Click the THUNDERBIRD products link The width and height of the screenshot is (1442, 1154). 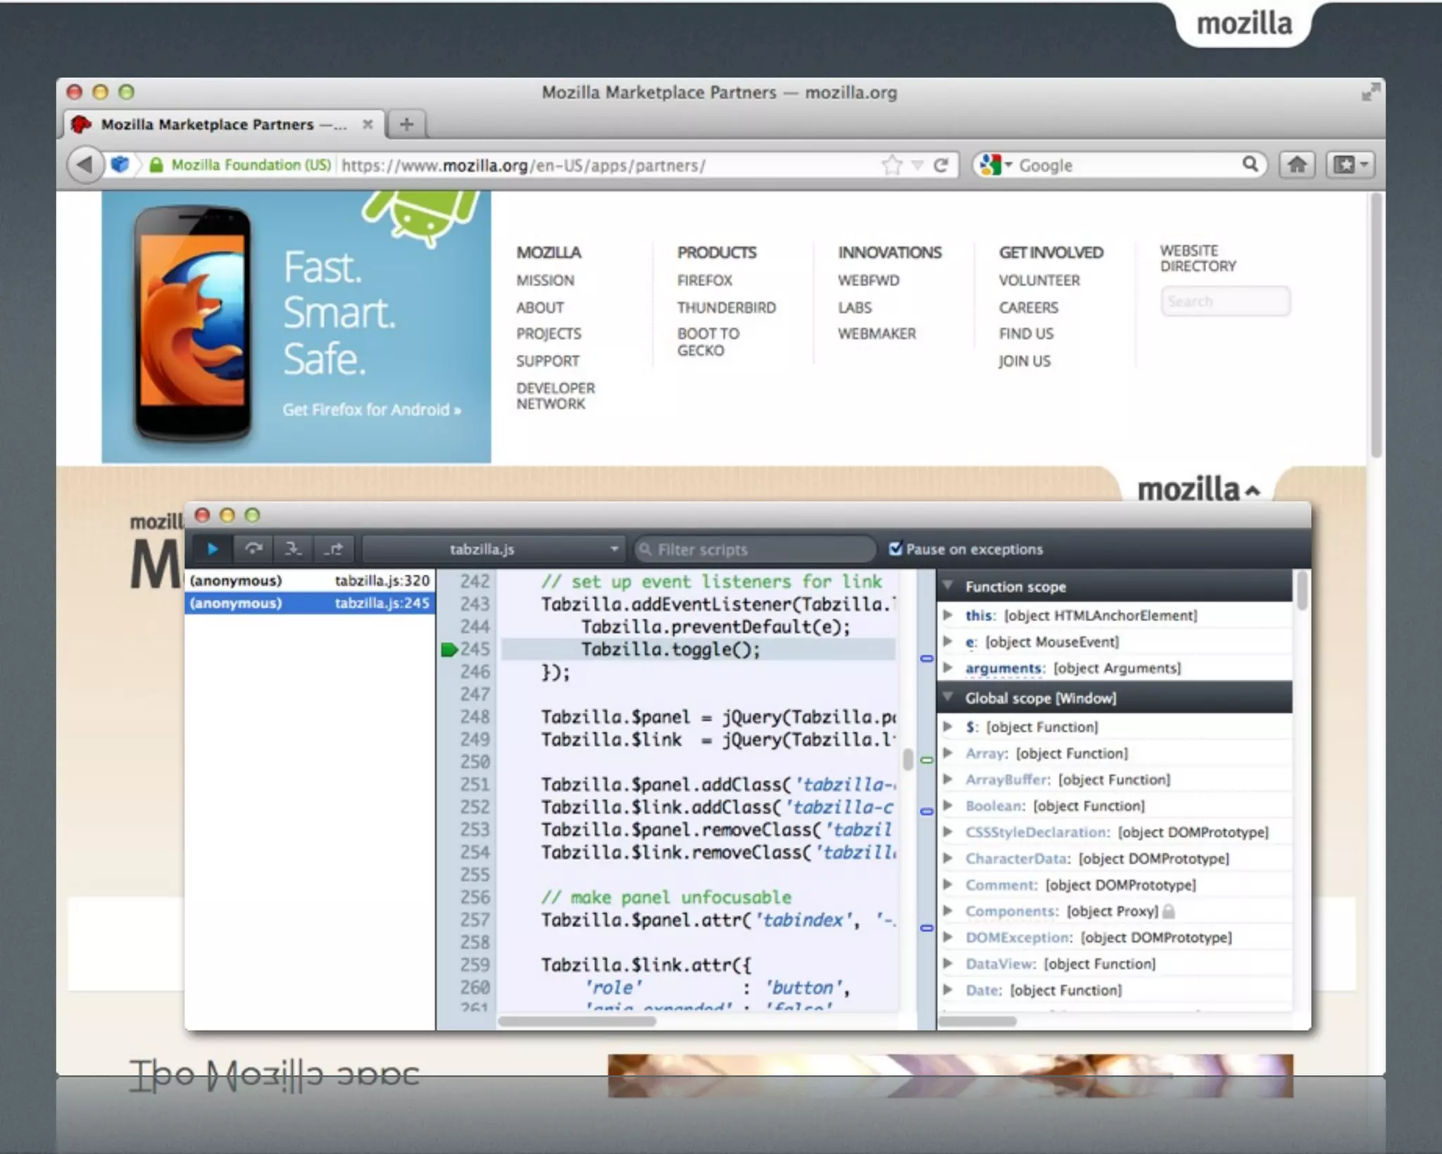pyautogui.click(x=726, y=308)
